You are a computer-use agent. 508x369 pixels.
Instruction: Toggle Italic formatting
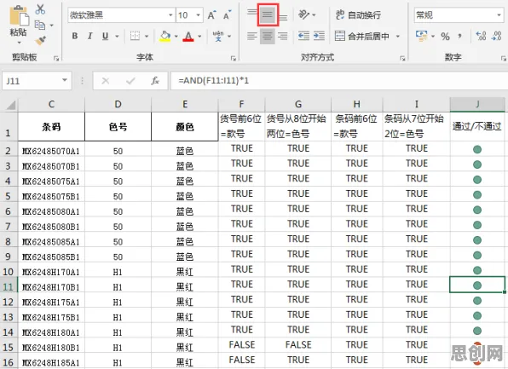(x=90, y=36)
